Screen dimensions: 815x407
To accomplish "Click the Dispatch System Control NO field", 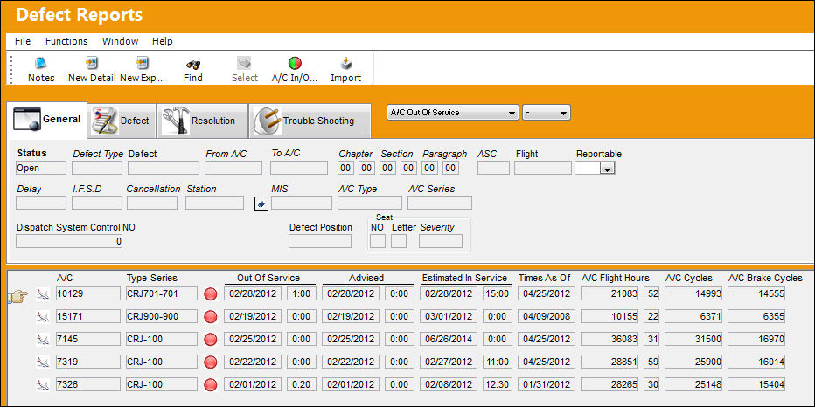I will pyautogui.click(x=69, y=241).
